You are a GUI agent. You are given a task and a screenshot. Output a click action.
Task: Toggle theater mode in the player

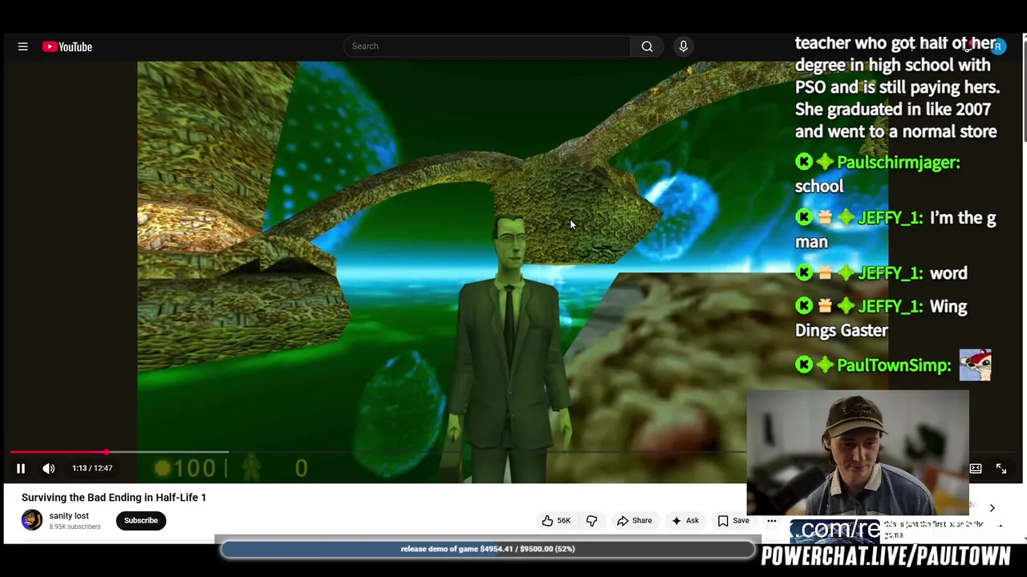coord(976,468)
